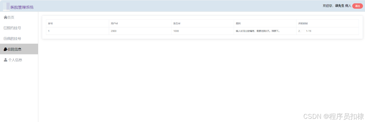
Task: Click the 病人 role label in header
Action: pos(348,6)
